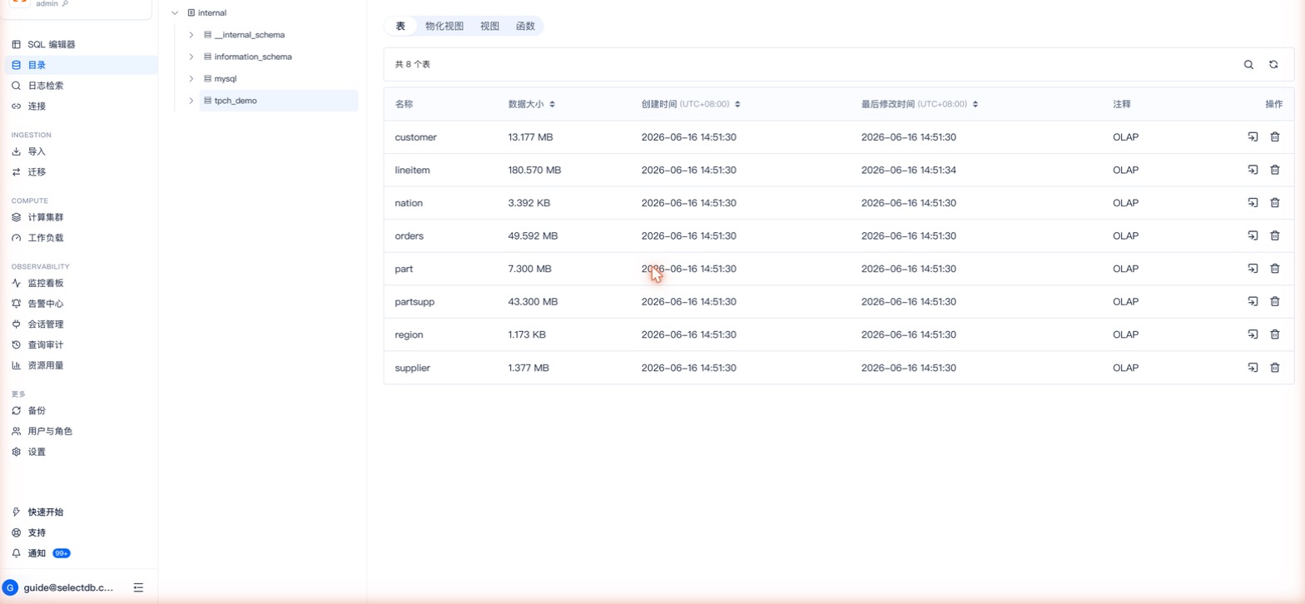Click the guide@selectdb account avatar
1305x604 pixels.
tap(11, 587)
